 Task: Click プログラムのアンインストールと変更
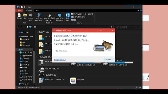click(x=82, y=14)
